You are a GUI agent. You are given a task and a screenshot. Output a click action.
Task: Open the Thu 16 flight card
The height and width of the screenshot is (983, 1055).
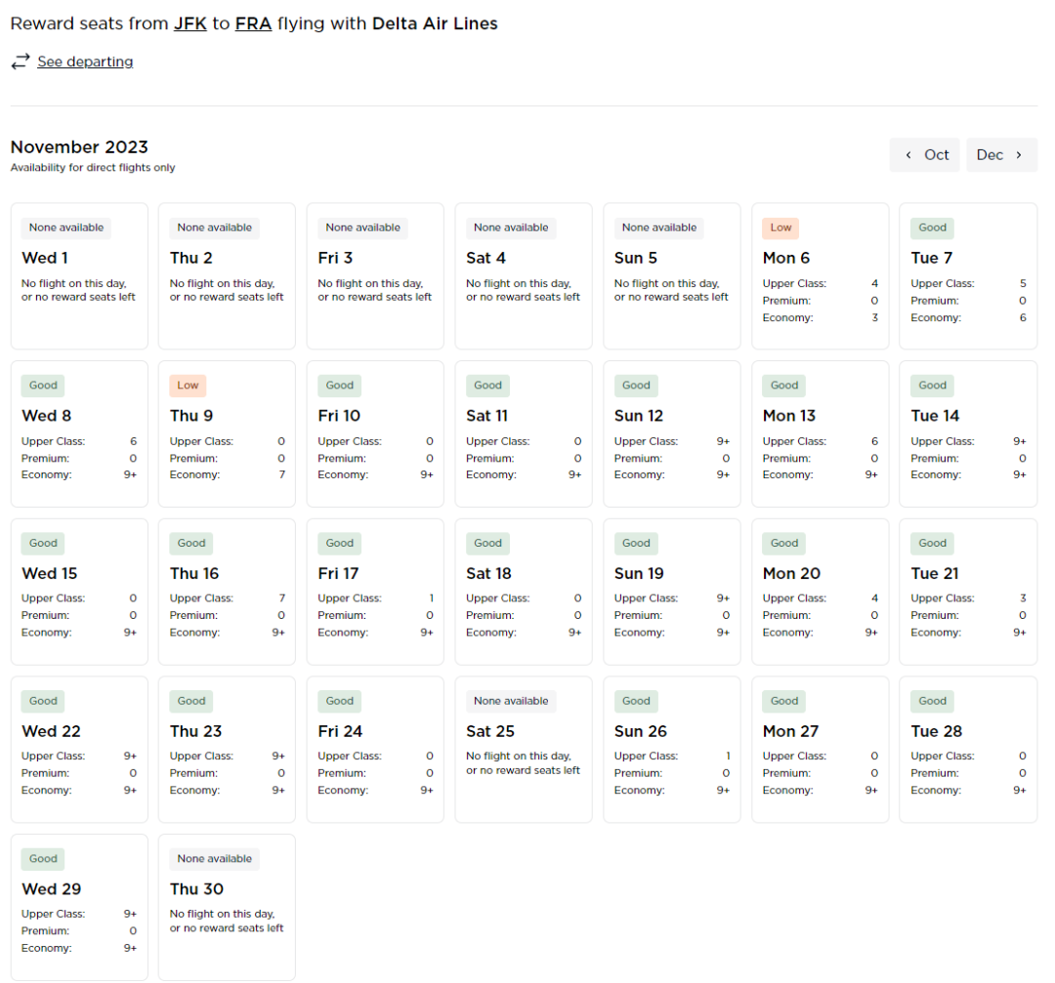[227, 592]
